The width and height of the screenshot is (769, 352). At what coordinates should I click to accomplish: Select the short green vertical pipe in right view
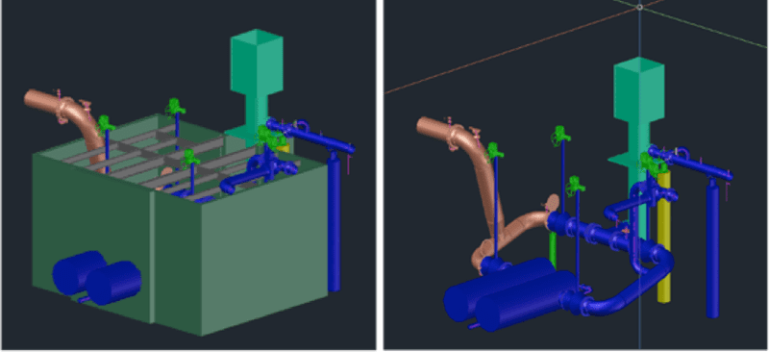point(553,249)
